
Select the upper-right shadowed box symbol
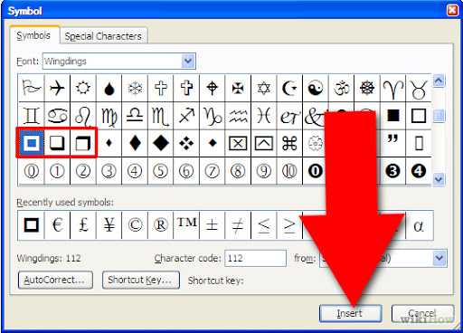[x=83, y=143]
